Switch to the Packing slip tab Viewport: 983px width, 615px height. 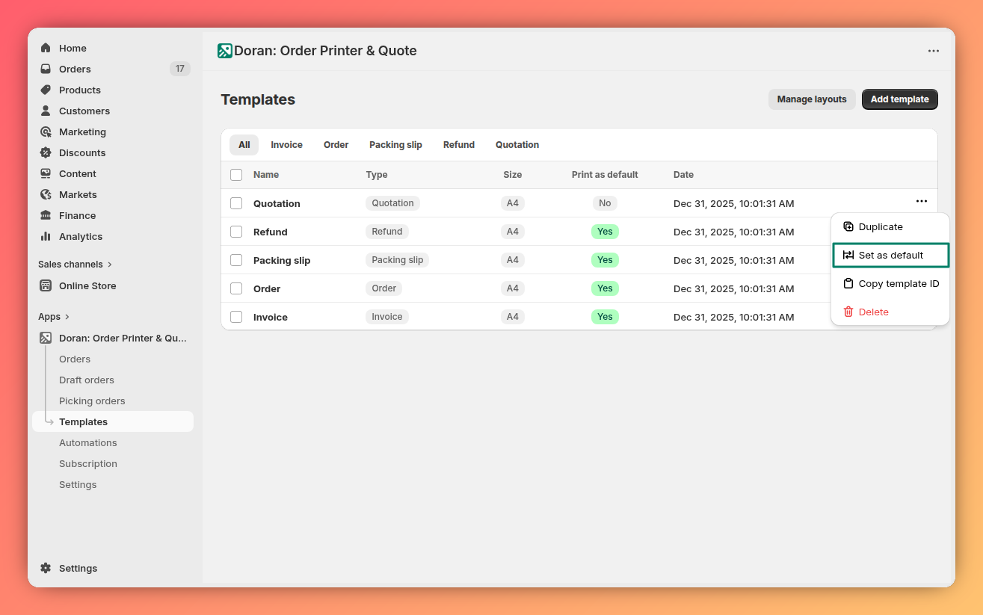395,145
